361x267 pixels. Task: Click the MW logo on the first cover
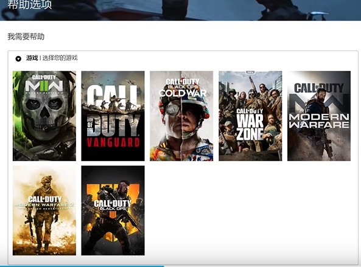click(44, 86)
